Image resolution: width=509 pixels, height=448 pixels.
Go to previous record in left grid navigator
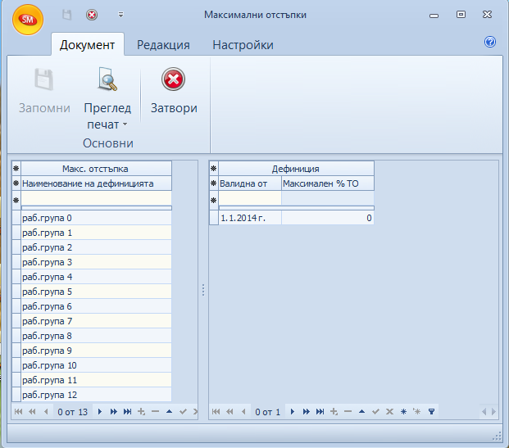[x=46, y=412]
